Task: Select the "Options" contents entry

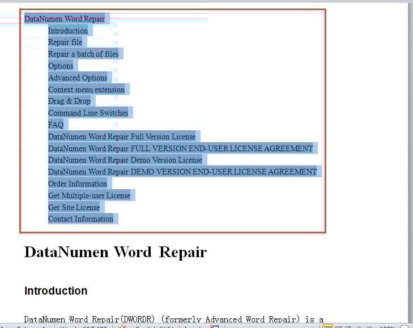Action: pyautogui.click(x=61, y=66)
